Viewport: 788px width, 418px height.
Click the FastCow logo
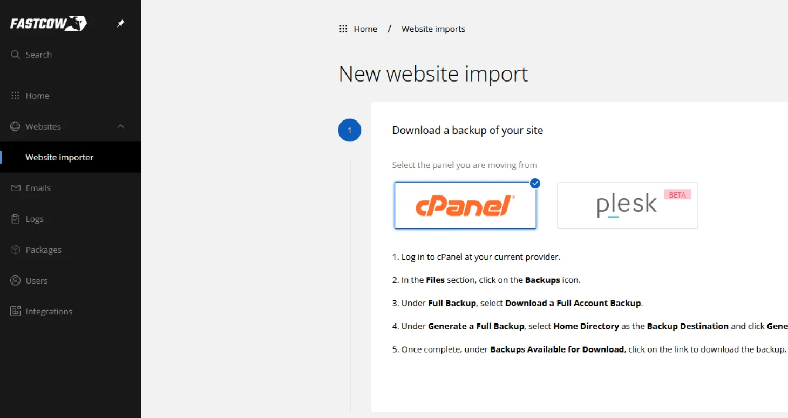(48, 23)
